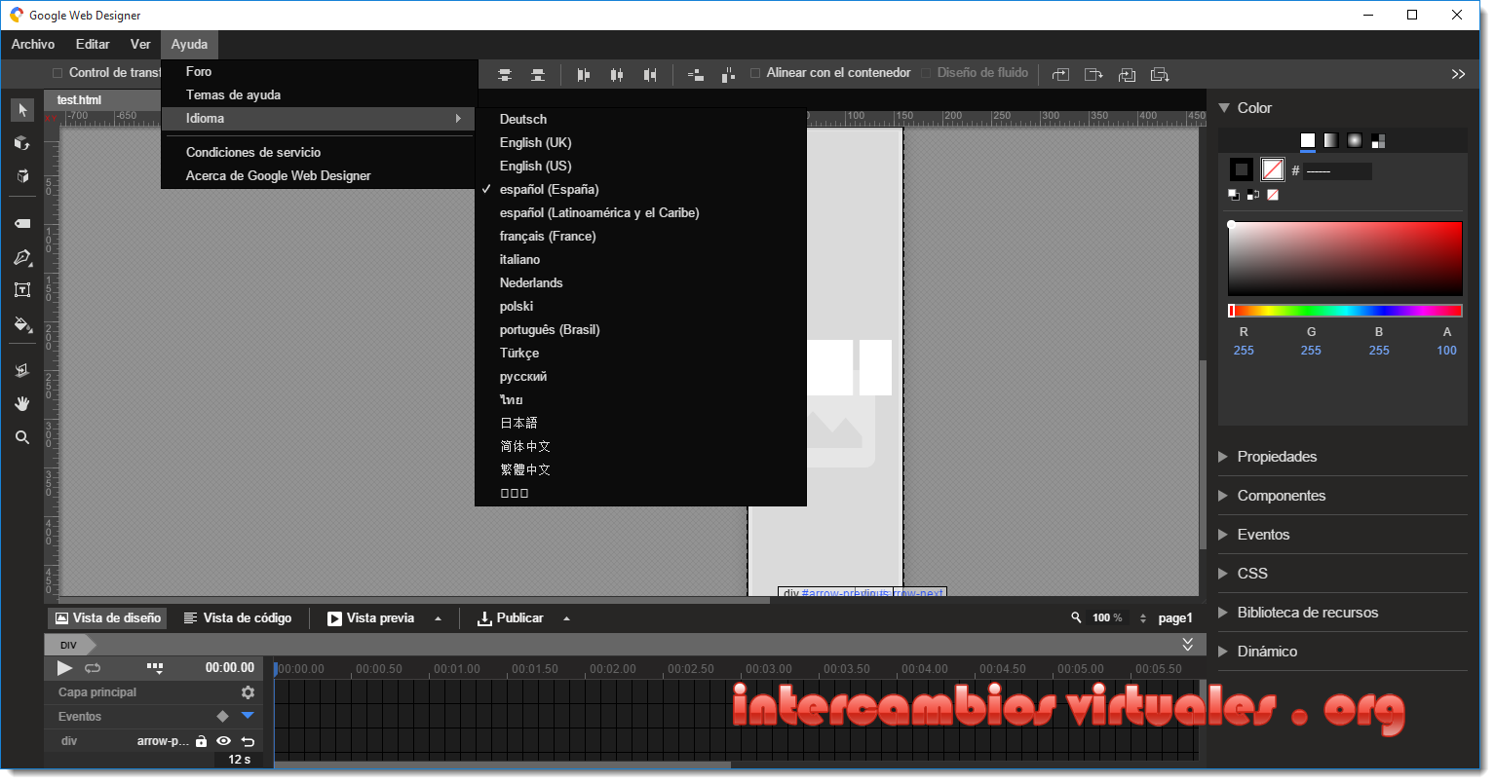Expand the Eventos panel

tap(1223, 535)
